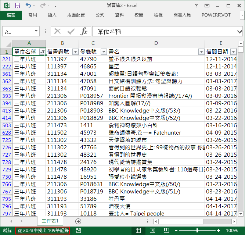The image size is (245, 235).
Task: Open the 開發人員 tab
Action: point(182,15)
